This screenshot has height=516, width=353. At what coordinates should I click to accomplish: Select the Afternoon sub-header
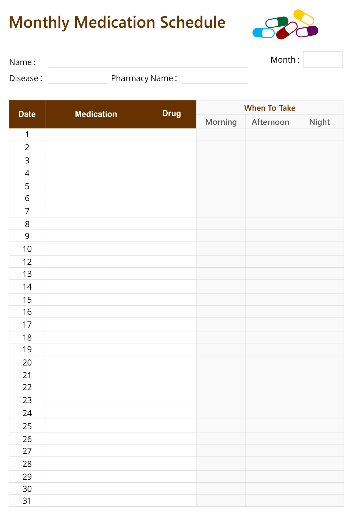(x=270, y=121)
